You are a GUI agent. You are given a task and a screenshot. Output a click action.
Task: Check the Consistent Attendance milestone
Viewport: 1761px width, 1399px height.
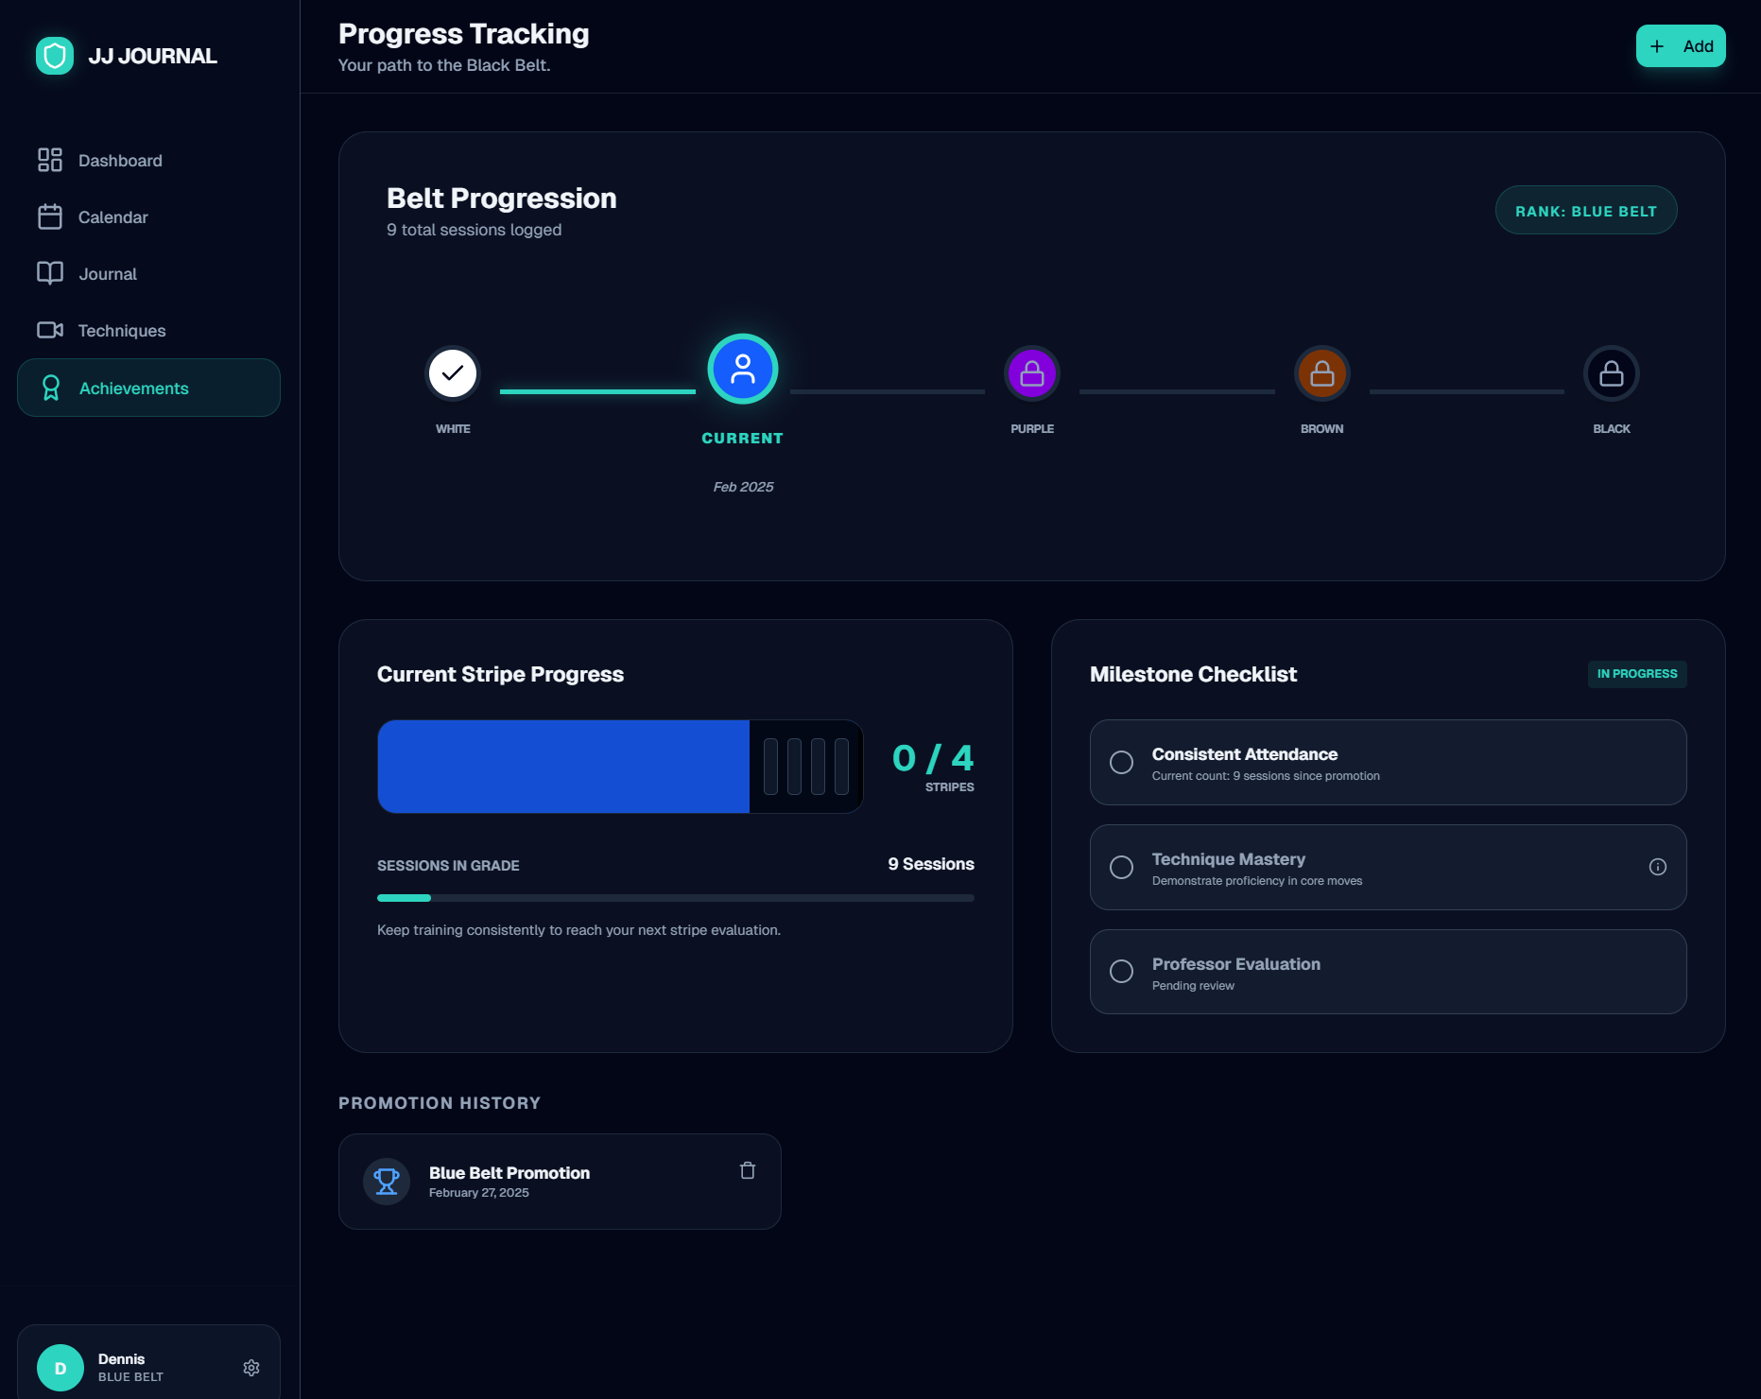point(1122,762)
